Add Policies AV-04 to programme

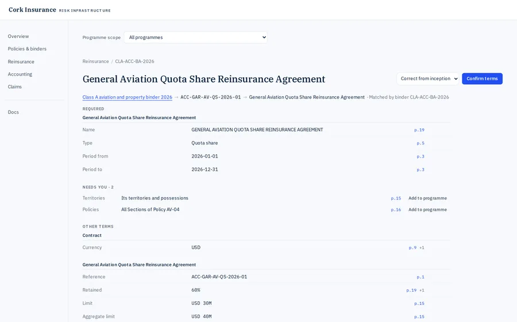point(427,210)
